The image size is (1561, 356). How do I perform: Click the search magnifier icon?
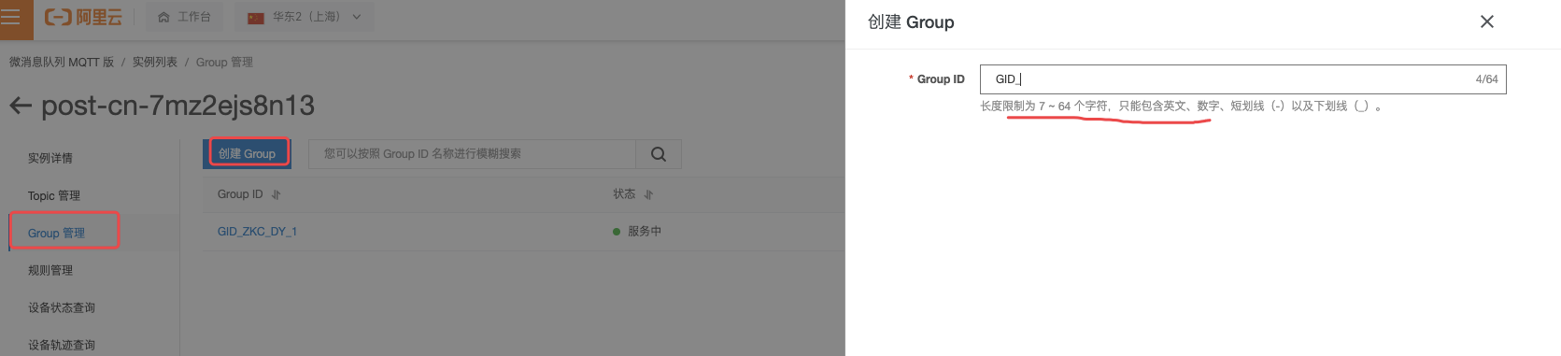pyautogui.click(x=659, y=154)
